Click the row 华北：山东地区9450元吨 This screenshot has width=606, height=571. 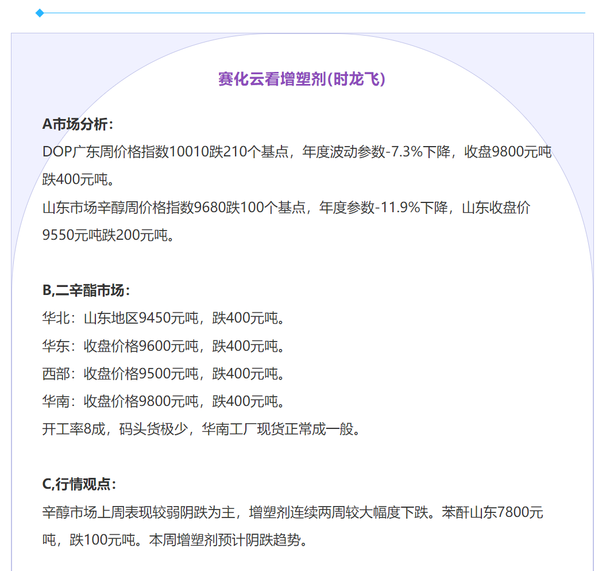[164, 318]
